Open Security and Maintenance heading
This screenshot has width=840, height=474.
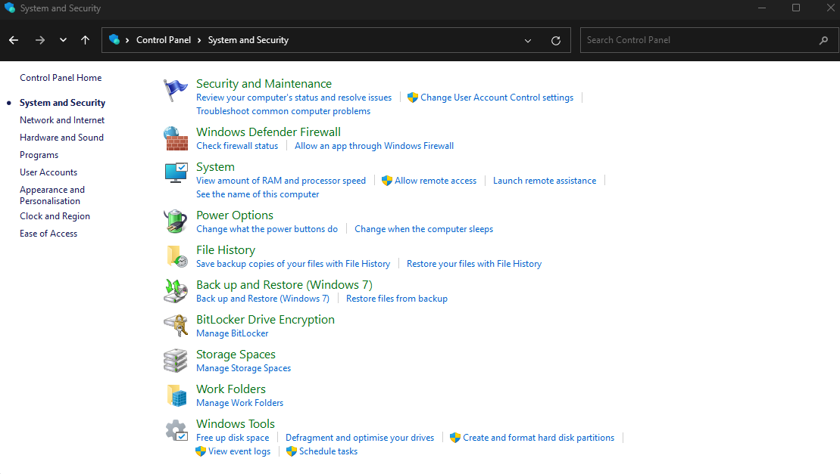(x=264, y=84)
